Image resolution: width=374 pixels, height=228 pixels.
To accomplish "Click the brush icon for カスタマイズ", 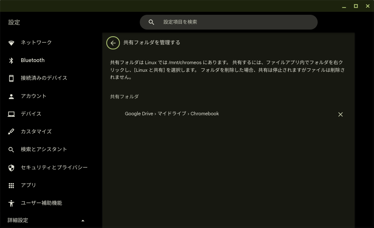I will click(11, 132).
